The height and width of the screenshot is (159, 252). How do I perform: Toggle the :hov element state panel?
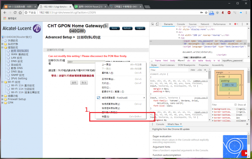click(193, 70)
